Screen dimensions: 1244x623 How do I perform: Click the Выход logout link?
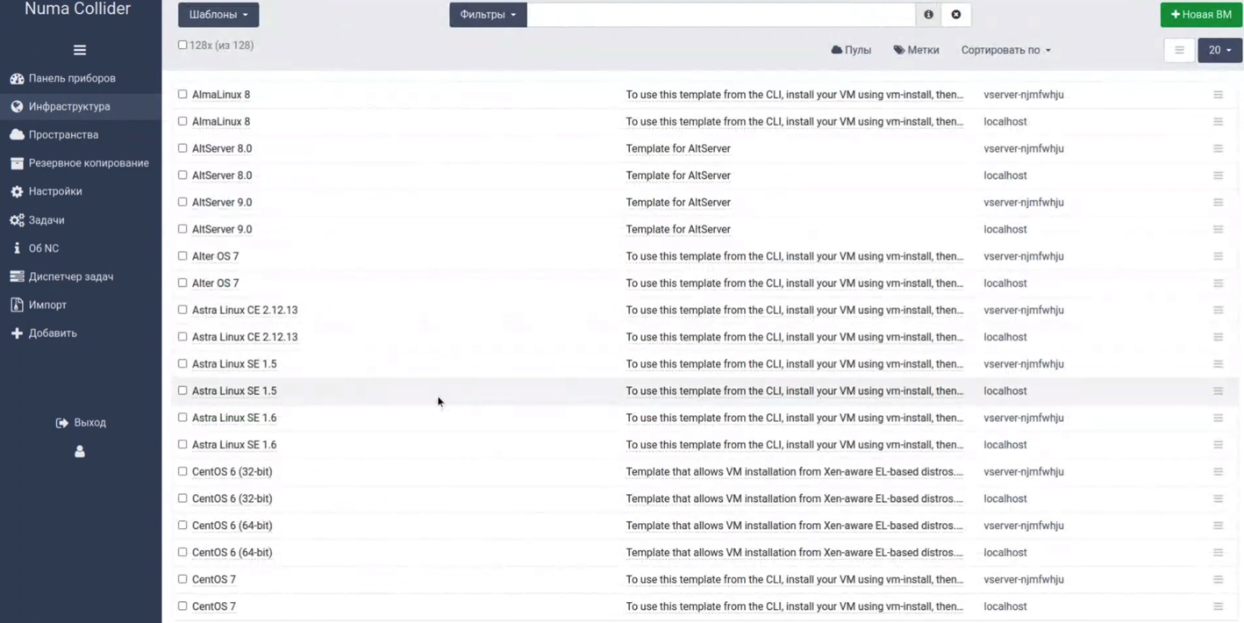[81, 423]
